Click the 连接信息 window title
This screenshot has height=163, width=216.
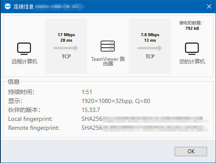23,6
